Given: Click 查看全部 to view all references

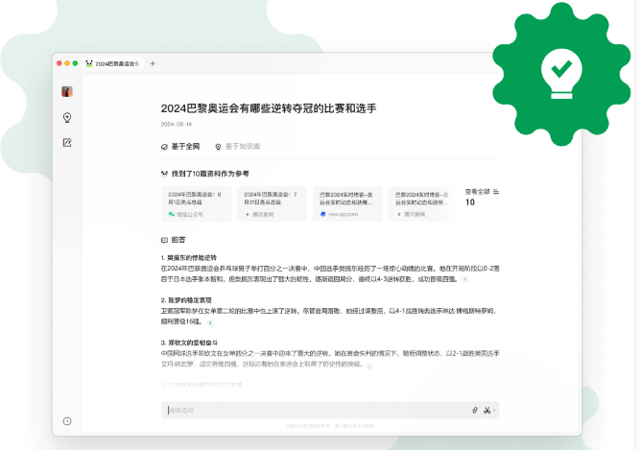Looking at the screenshot, I should click(x=477, y=191).
